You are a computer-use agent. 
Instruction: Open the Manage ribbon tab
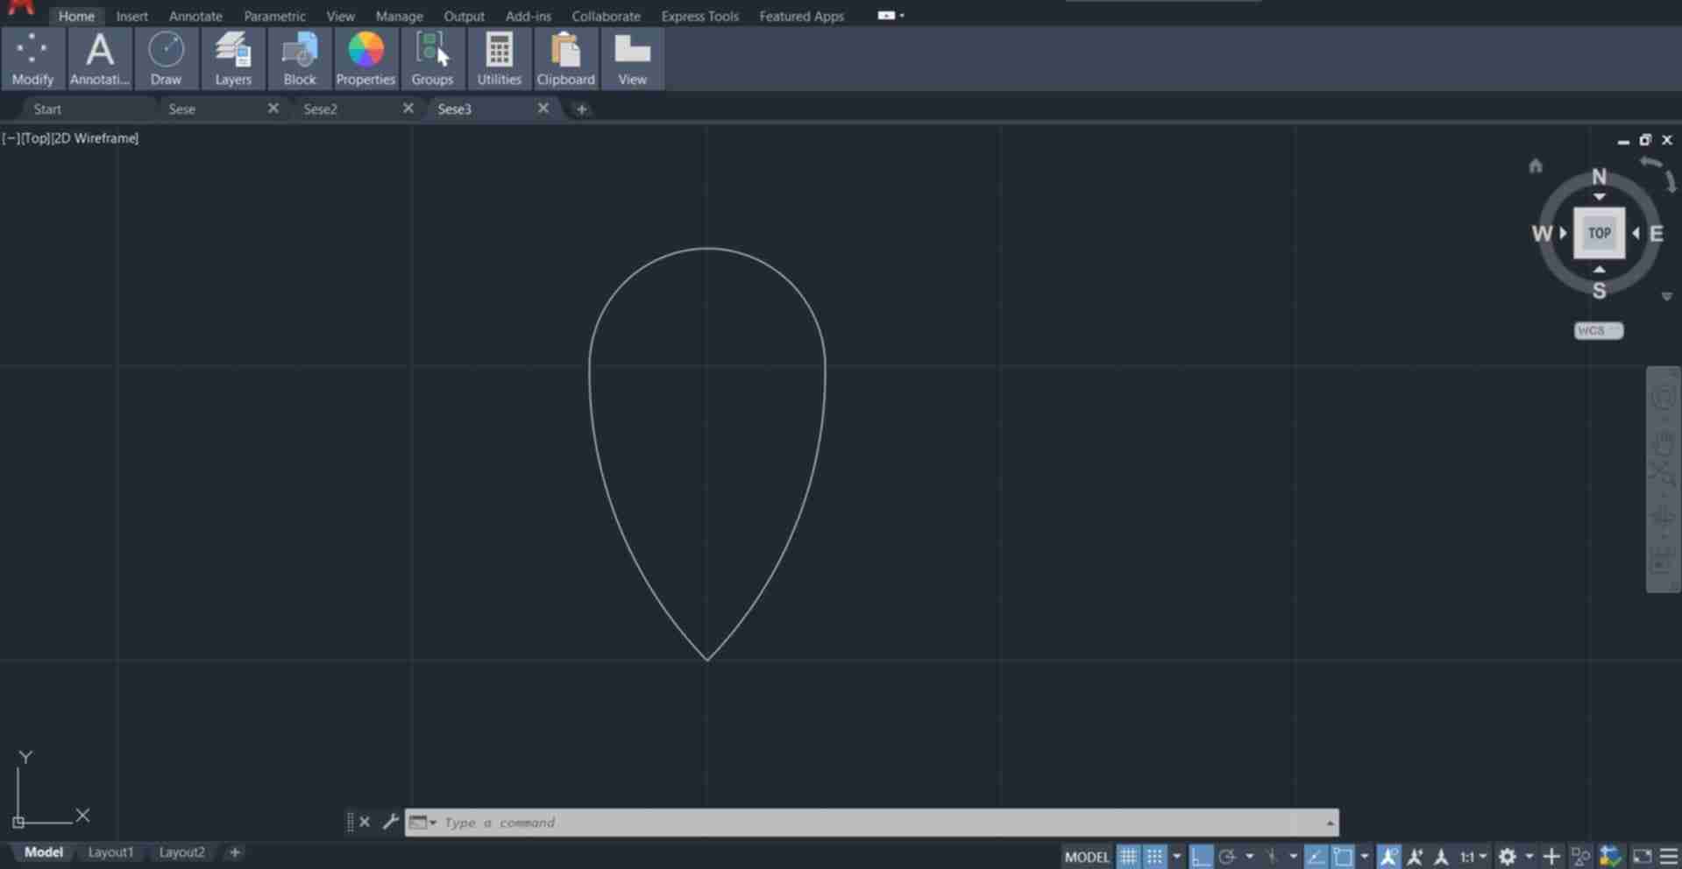(x=399, y=16)
